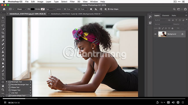The width and height of the screenshot is (188, 105).
Task: Select the Rectangular Marquee tool
Action: point(3,22)
